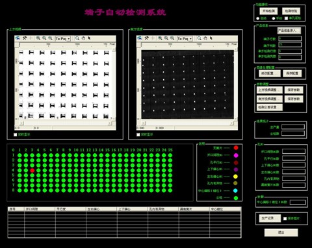Click first zoom-in icon in side video toolbar

pyautogui.click(x=160, y=38)
